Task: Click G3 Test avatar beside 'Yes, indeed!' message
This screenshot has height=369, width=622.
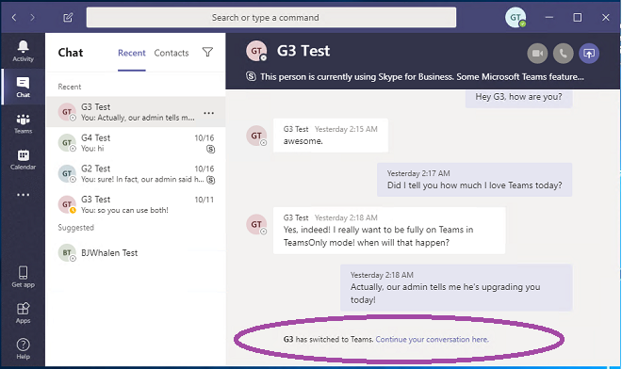Action: (256, 225)
